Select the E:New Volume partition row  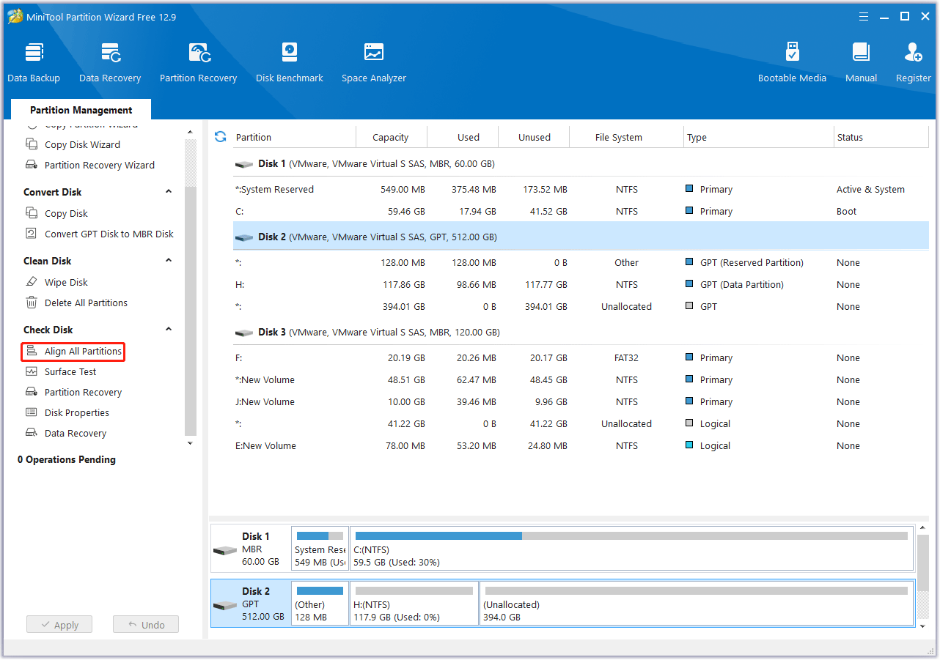point(581,445)
